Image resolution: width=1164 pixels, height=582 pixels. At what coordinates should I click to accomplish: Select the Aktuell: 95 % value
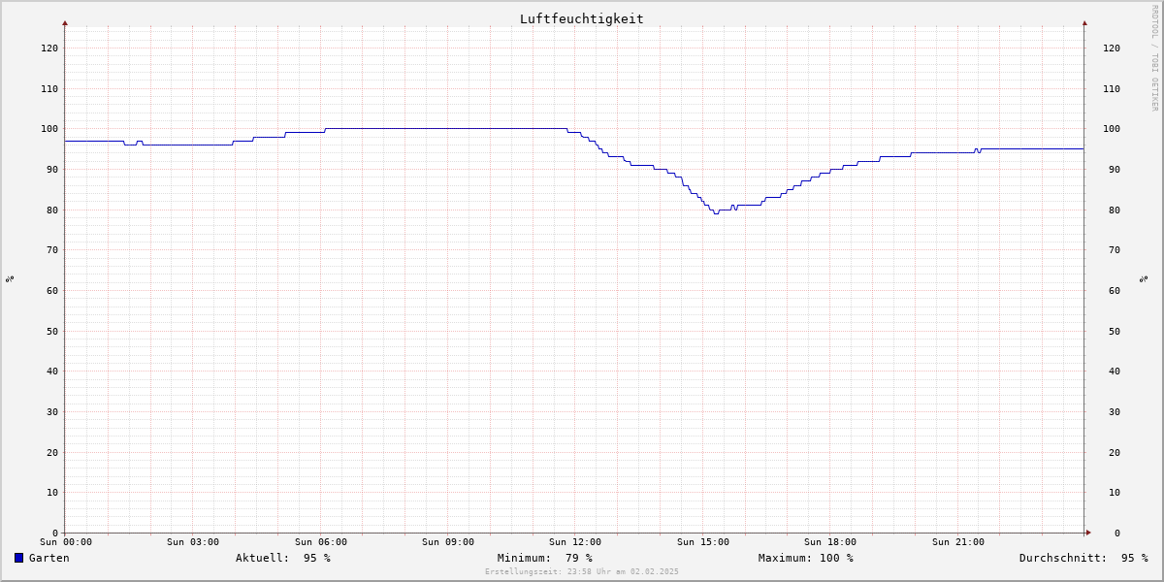[283, 558]
